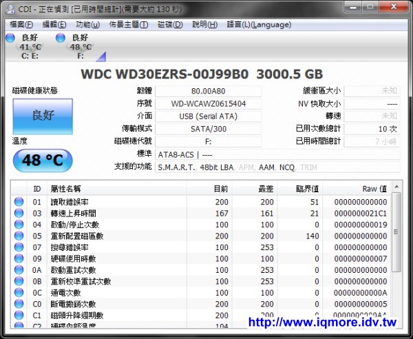Click the 屬性名稱 column header
The width and height of the screenshot is (413, 339).
click(117, 189)
